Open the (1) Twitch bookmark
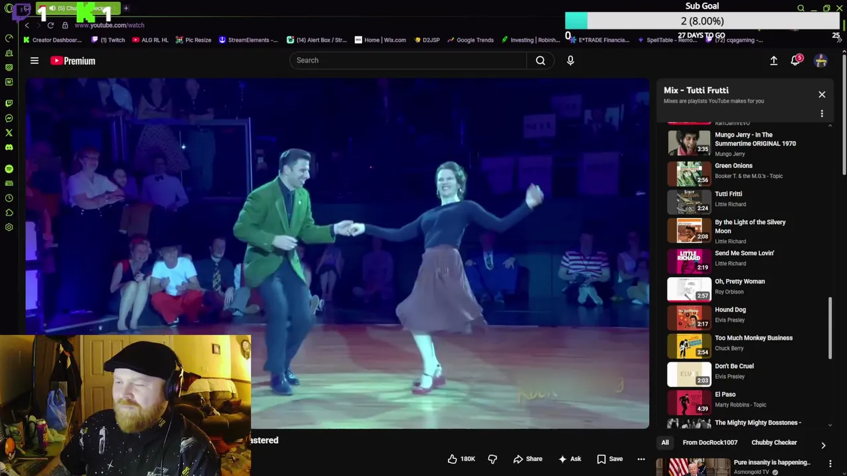847x476 pixels. [109, 40]
